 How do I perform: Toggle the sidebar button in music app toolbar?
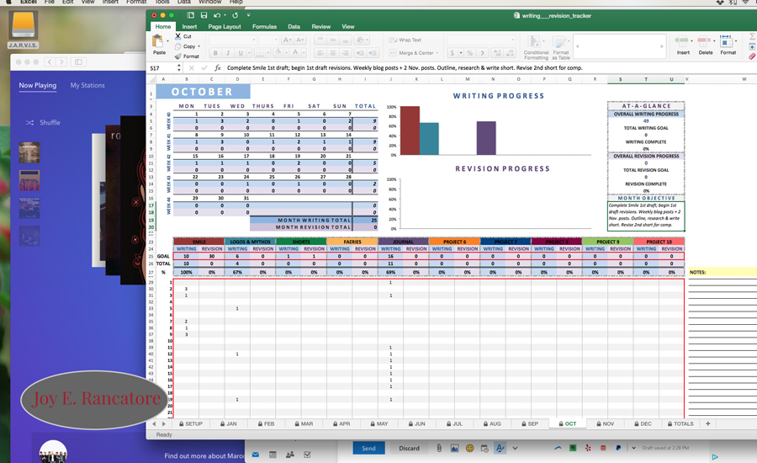click(78, 61)
